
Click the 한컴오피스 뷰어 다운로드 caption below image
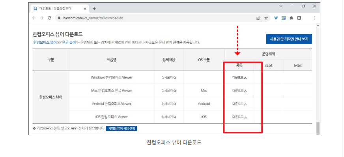pos(174,142)
